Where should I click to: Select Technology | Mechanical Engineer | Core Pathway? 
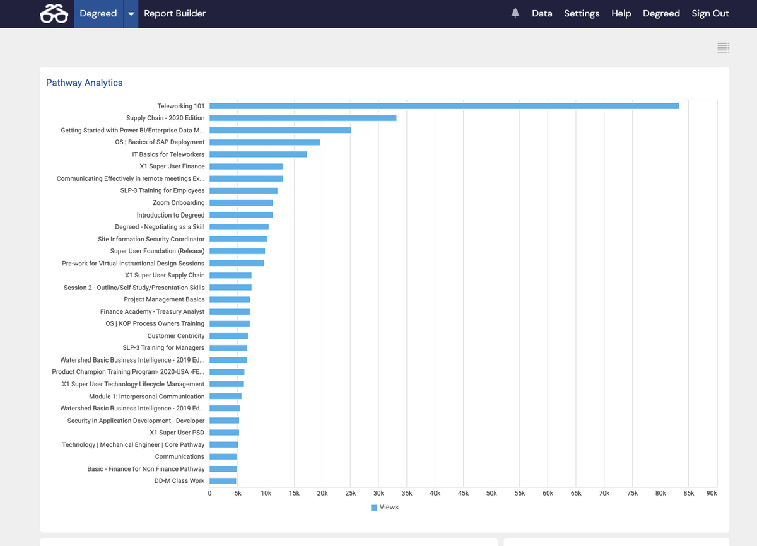(x=133, y=444)
